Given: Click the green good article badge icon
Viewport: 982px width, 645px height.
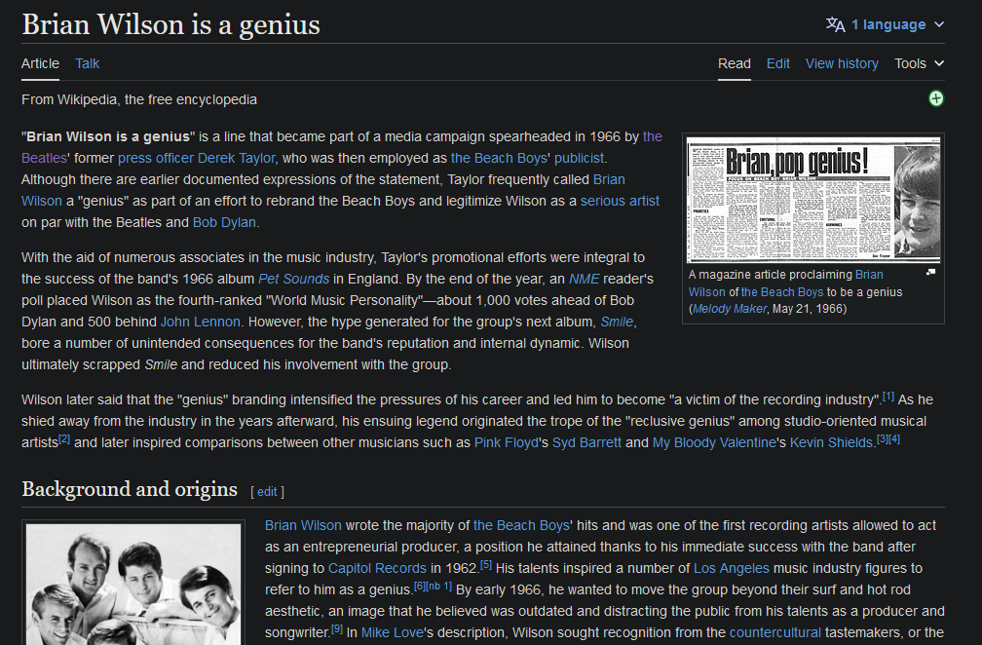Looking at the screenshot, I should 935,98.
